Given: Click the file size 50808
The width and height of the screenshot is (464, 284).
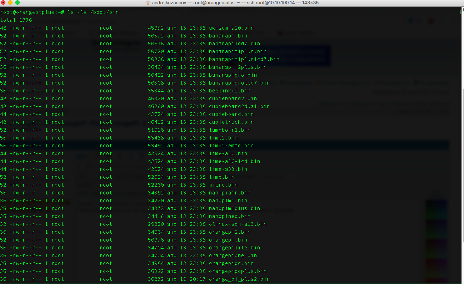Looking at the screenshot, I should point(156,59).
